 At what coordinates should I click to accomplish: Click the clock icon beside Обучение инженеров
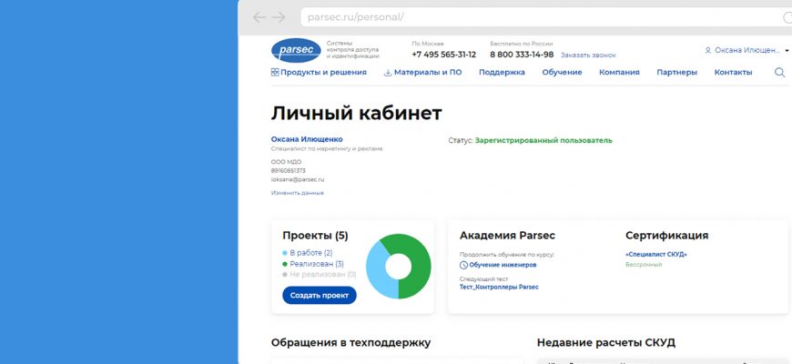463,265
